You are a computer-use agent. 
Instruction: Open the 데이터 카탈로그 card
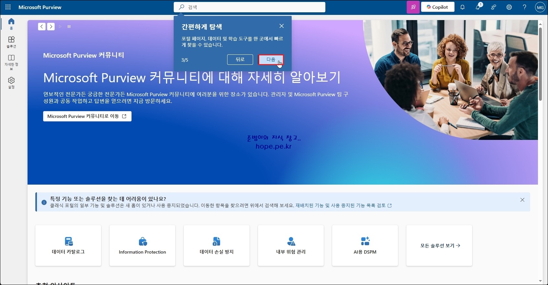click(x=68, y=245)
